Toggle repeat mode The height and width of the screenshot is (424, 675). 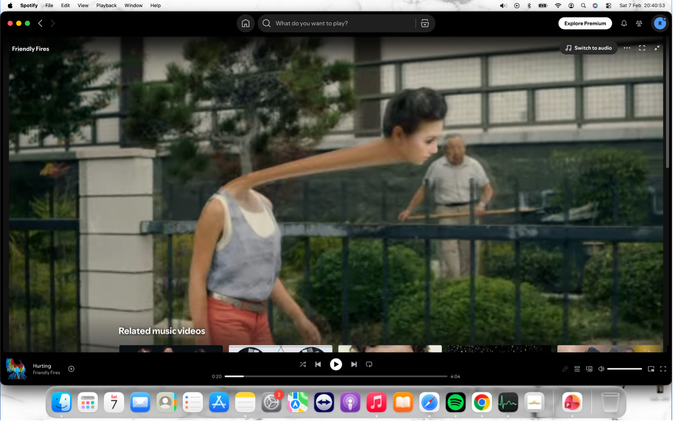click(369, 364)
